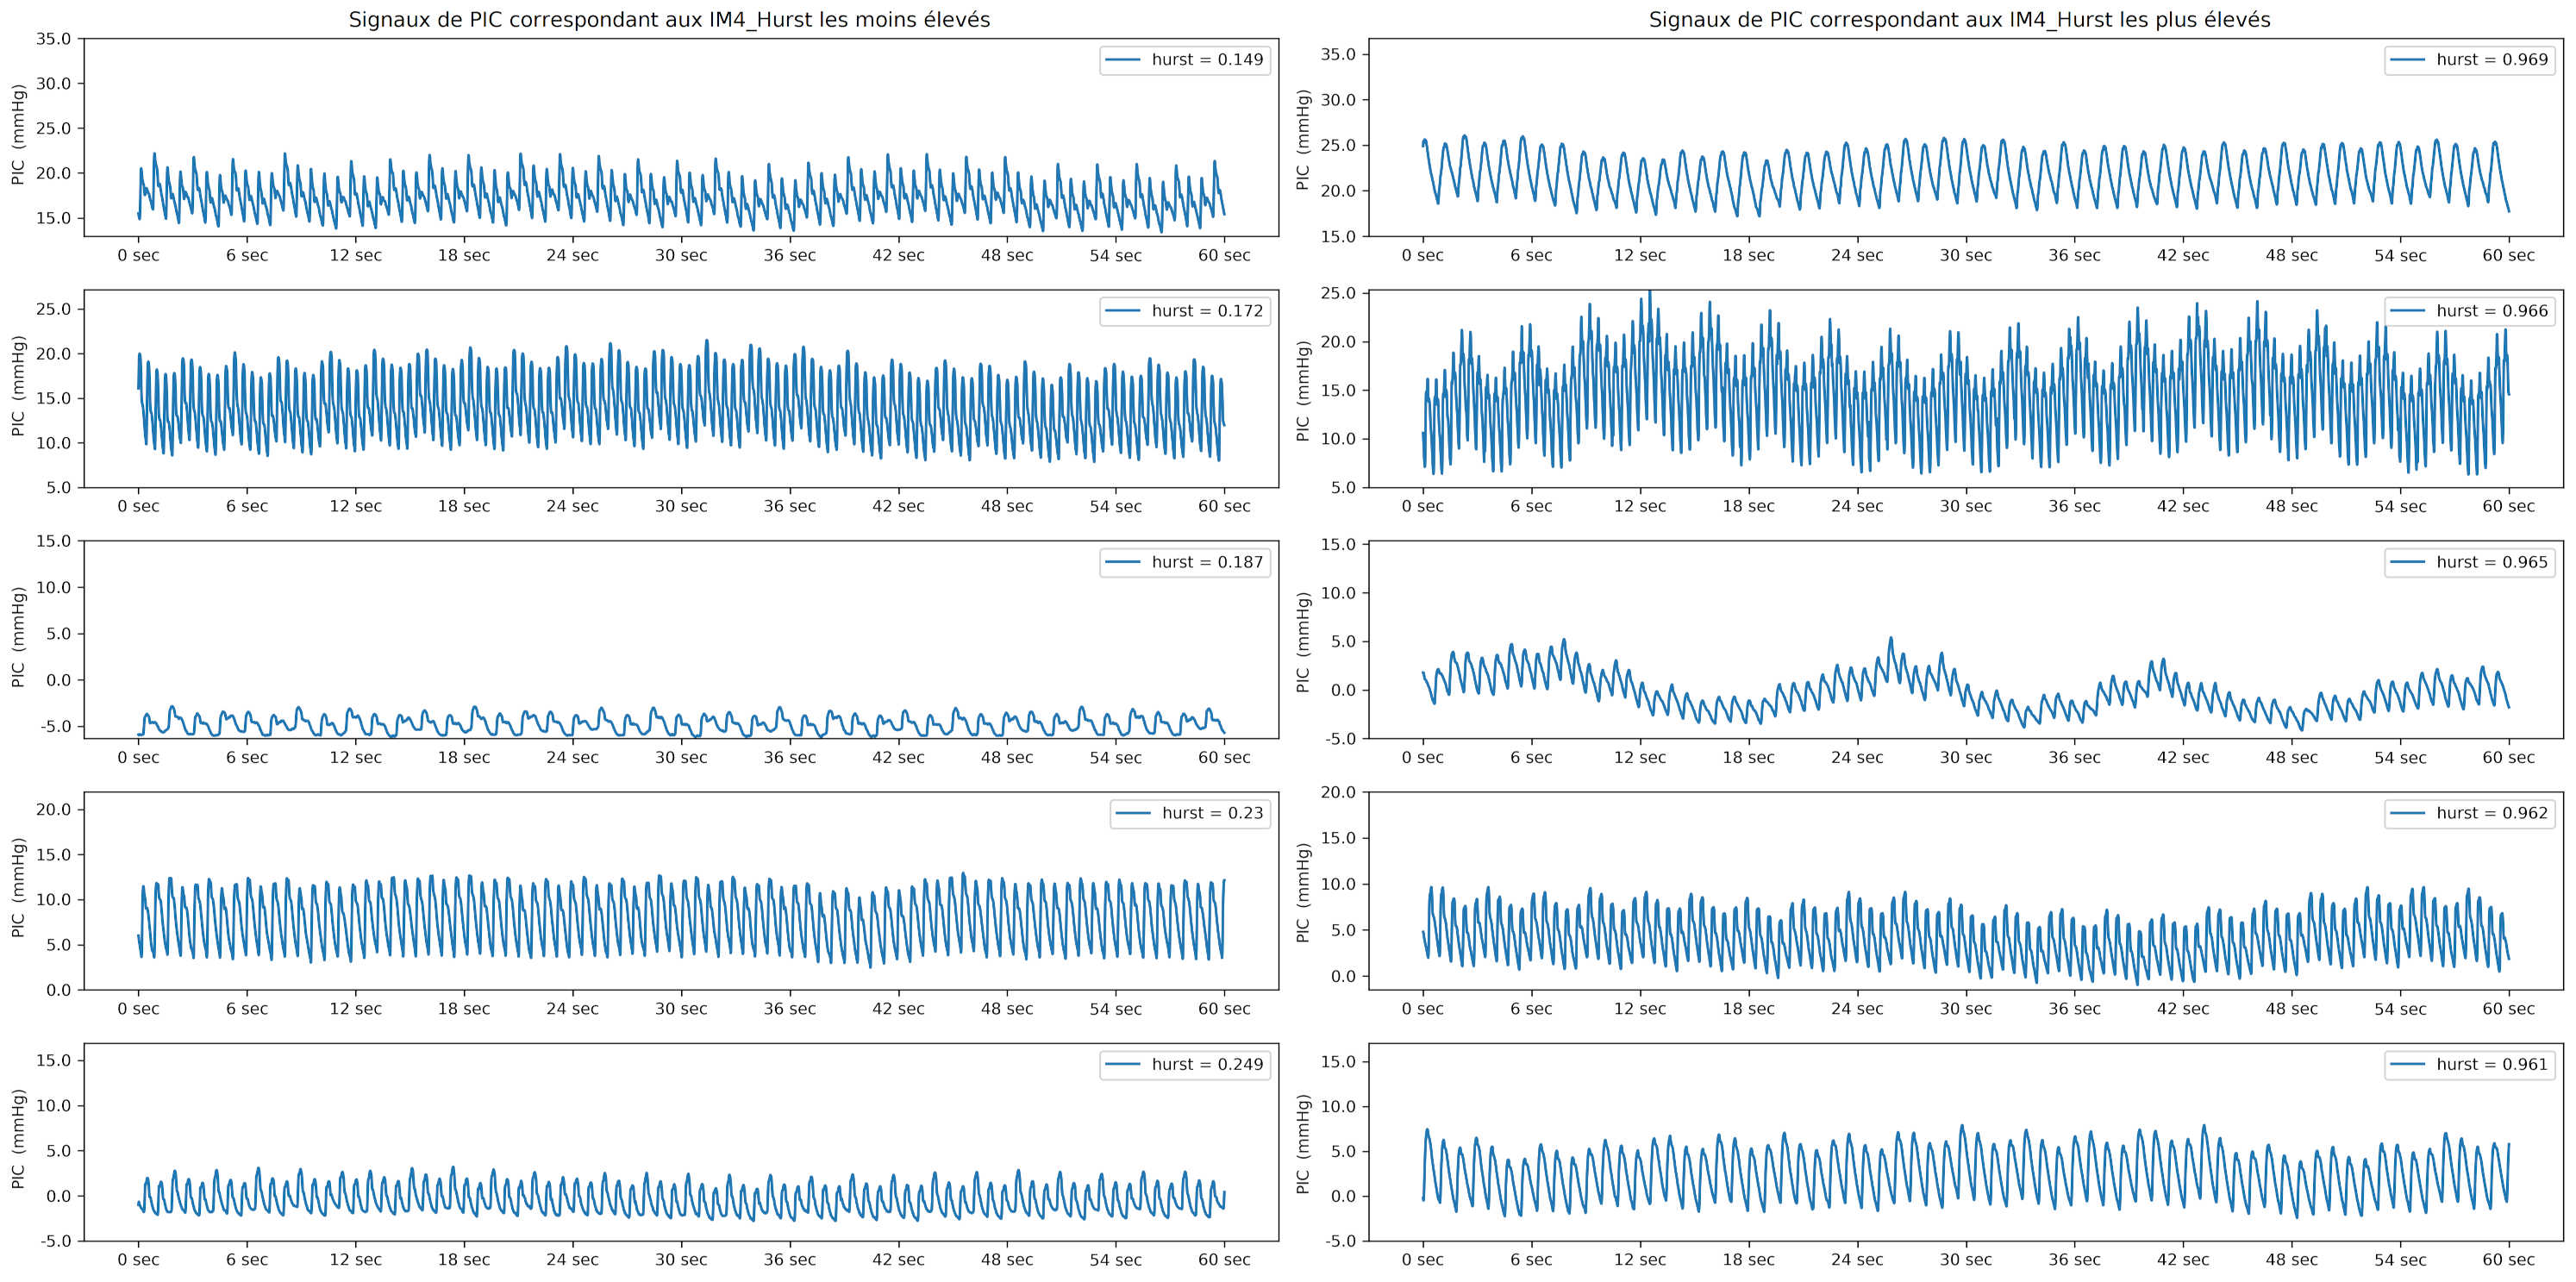Click the legend entry hurst = 0.965
The height and width of the screenshot is (1282, 2576).
pyautogui.click(x=2492, y=562)
